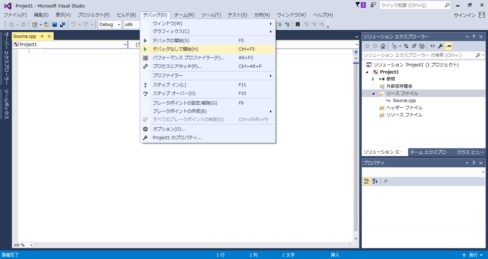Select the Save icon on the toolbar
The image size is (488, 259).
54,24
